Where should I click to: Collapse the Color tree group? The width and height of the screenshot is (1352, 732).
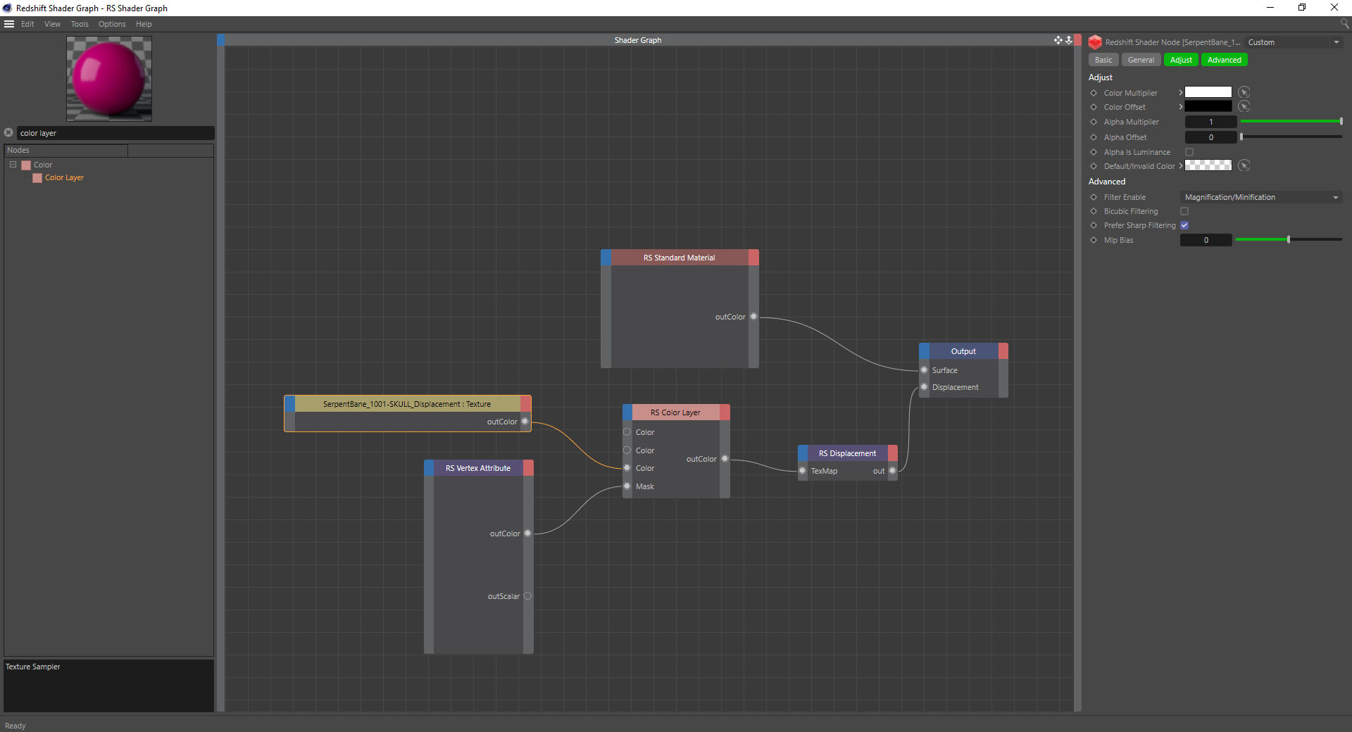(13, 165)
